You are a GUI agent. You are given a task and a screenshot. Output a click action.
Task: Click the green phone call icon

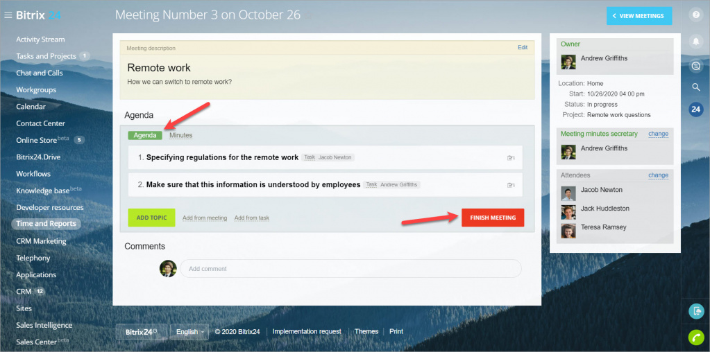coord(696,337)
